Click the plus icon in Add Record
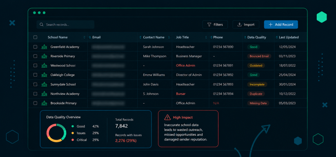 [271, 24]
